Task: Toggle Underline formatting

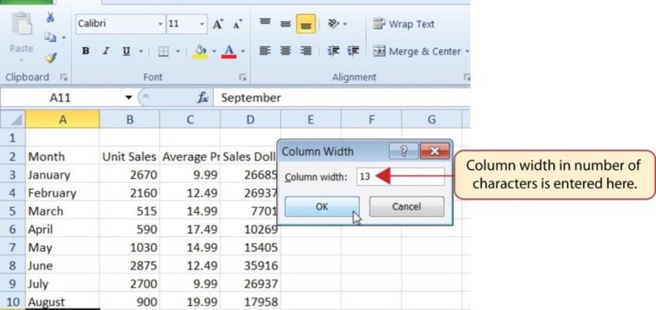Action: tap(126, 51)
